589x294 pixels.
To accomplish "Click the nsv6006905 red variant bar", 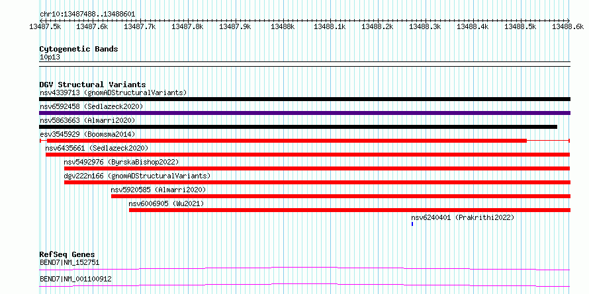I will coord(349,210).
